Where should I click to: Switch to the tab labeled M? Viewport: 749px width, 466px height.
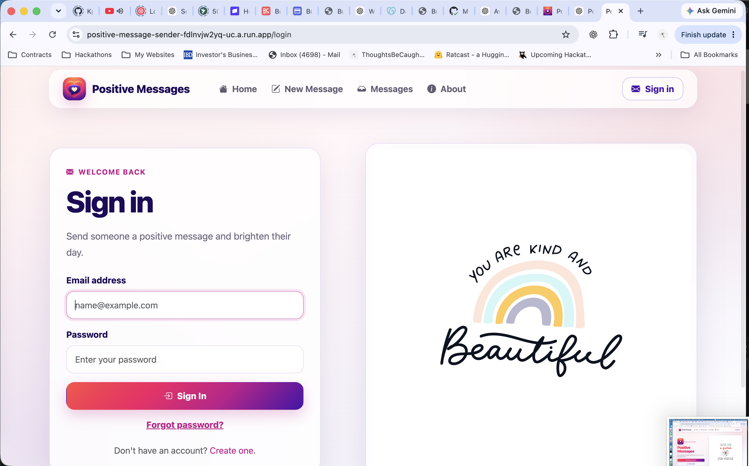459,11
